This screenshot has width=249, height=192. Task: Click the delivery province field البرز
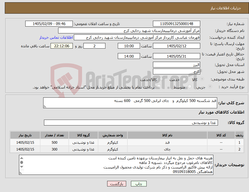click(176, 65)
